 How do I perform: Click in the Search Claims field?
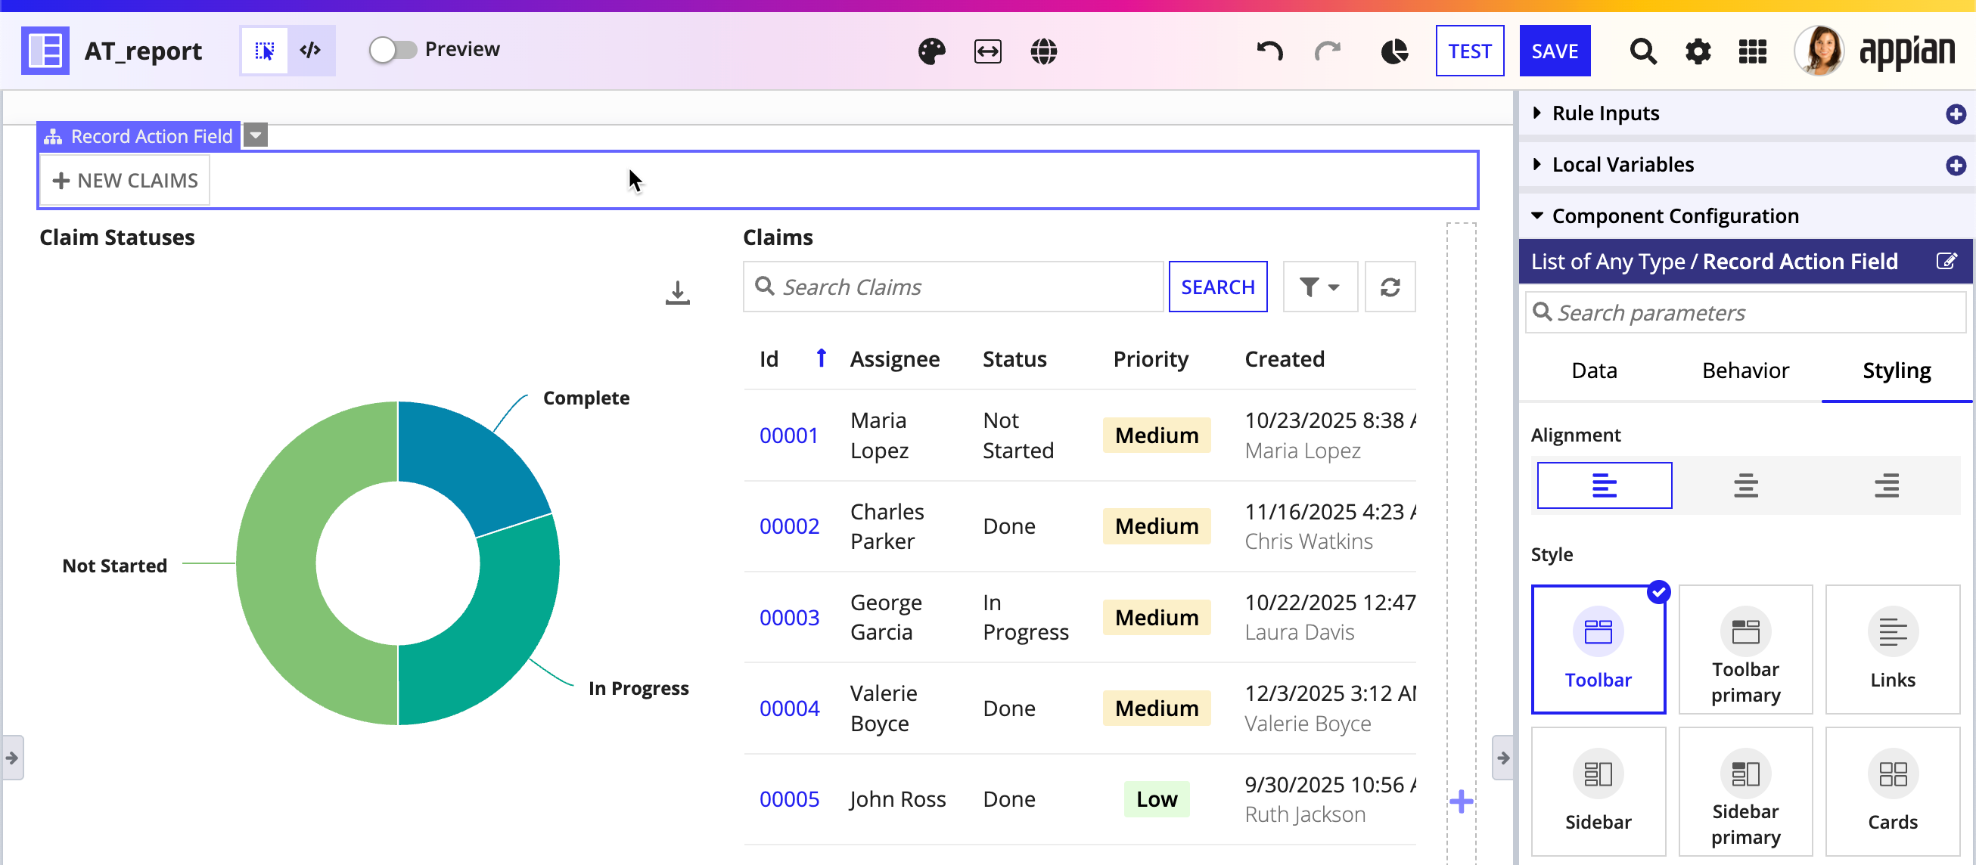tap(952, 287)
